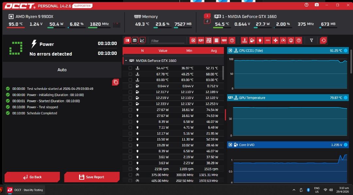Select GPU number 1 selector
Image resolution: width=353 pixels, height=195 pixels.
click(207, 16)
